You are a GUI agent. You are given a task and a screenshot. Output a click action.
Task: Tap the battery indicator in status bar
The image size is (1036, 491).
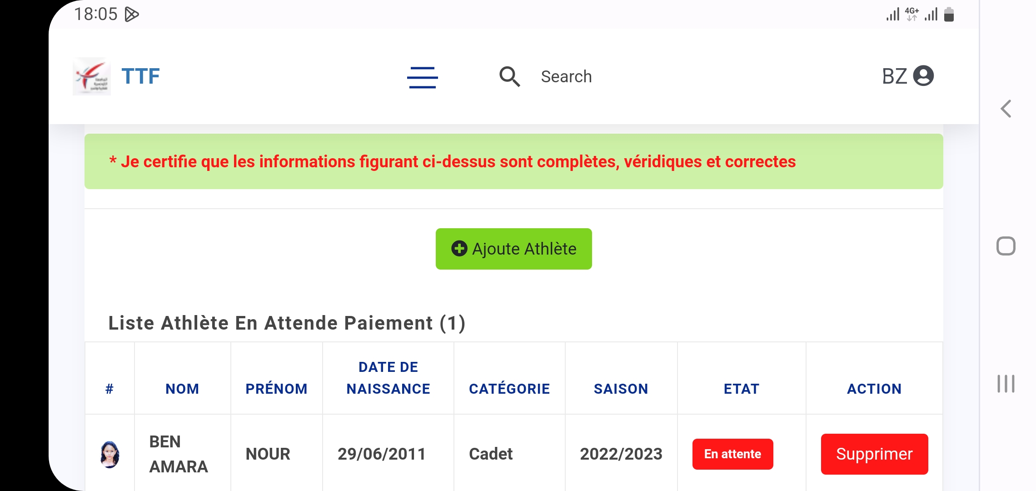point(949,15)
